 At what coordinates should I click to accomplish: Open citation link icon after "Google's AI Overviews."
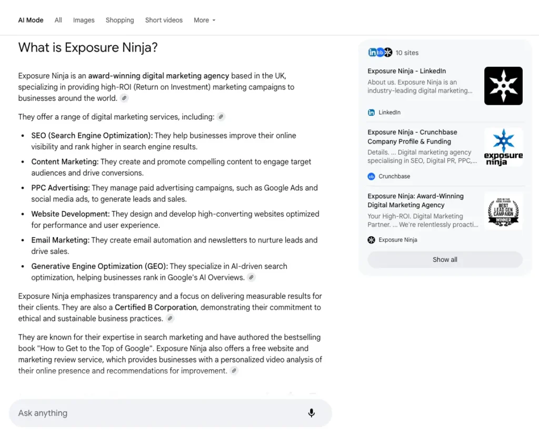click(251, 277)
